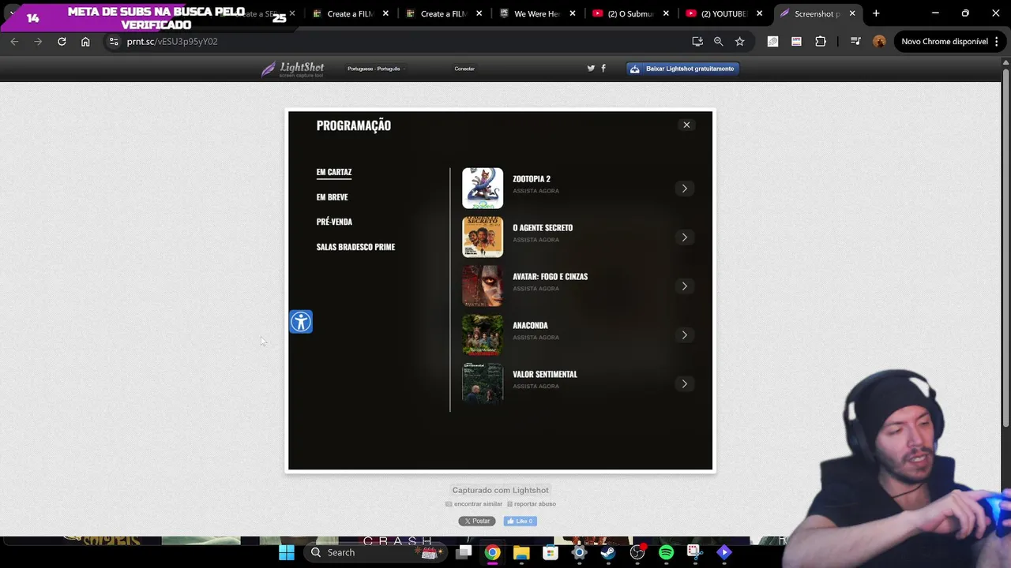Open Lightshot's Twitter icon
This screenshot has height=568, width=1011.
591,69
